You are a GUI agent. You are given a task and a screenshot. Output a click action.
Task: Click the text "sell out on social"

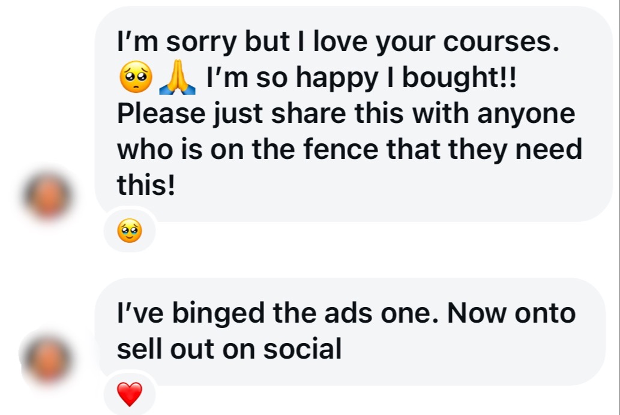[229, 349]
